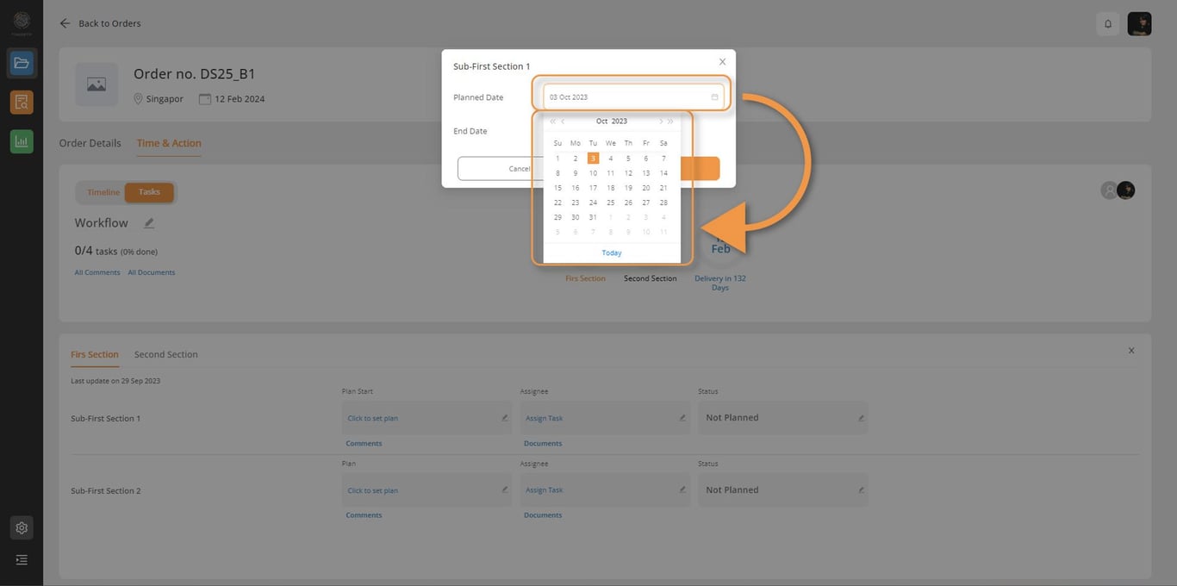Click the team member avatars near Workflow
The width and height of the screenshot is (1177, 586).
[x=1118, y=190]
